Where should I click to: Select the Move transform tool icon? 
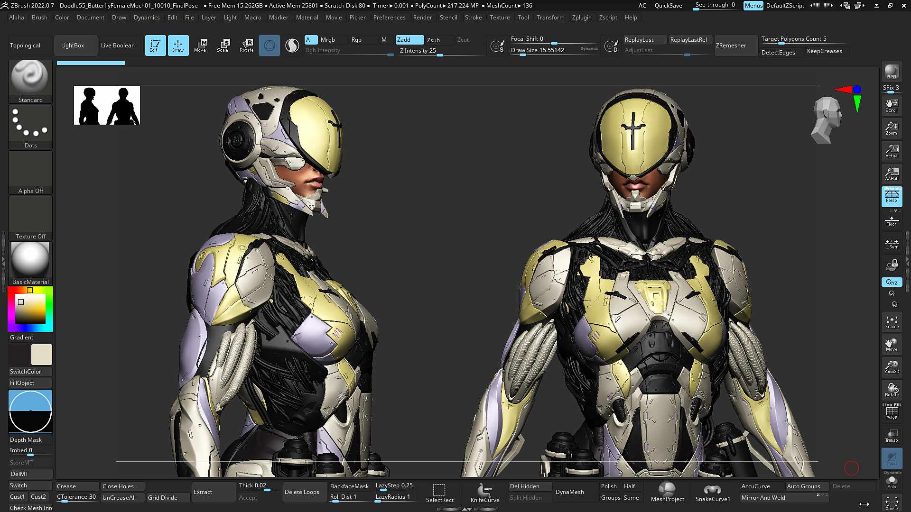[200, 46]
